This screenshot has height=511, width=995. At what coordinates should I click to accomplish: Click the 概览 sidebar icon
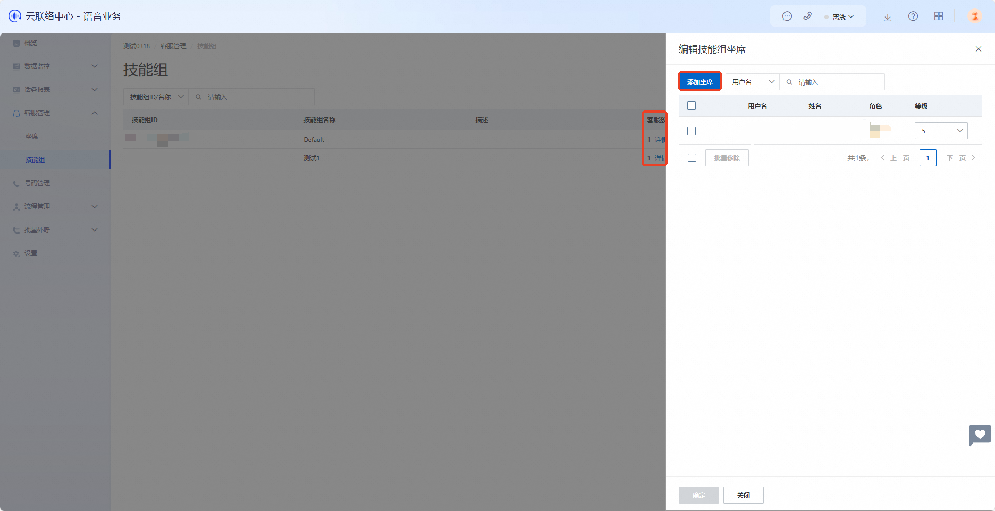[x=16, y=43]
